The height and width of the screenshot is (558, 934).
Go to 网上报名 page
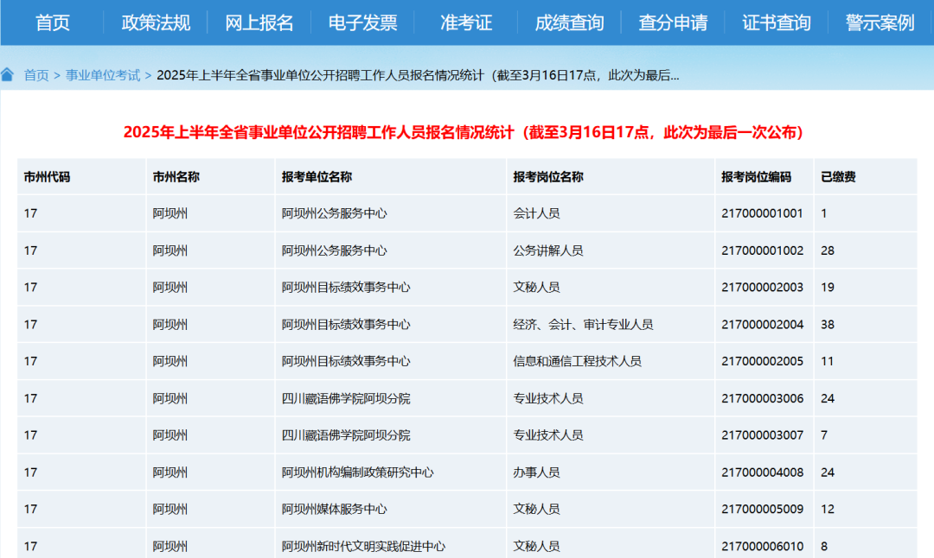pyautogui.click(x=259, y=22)
